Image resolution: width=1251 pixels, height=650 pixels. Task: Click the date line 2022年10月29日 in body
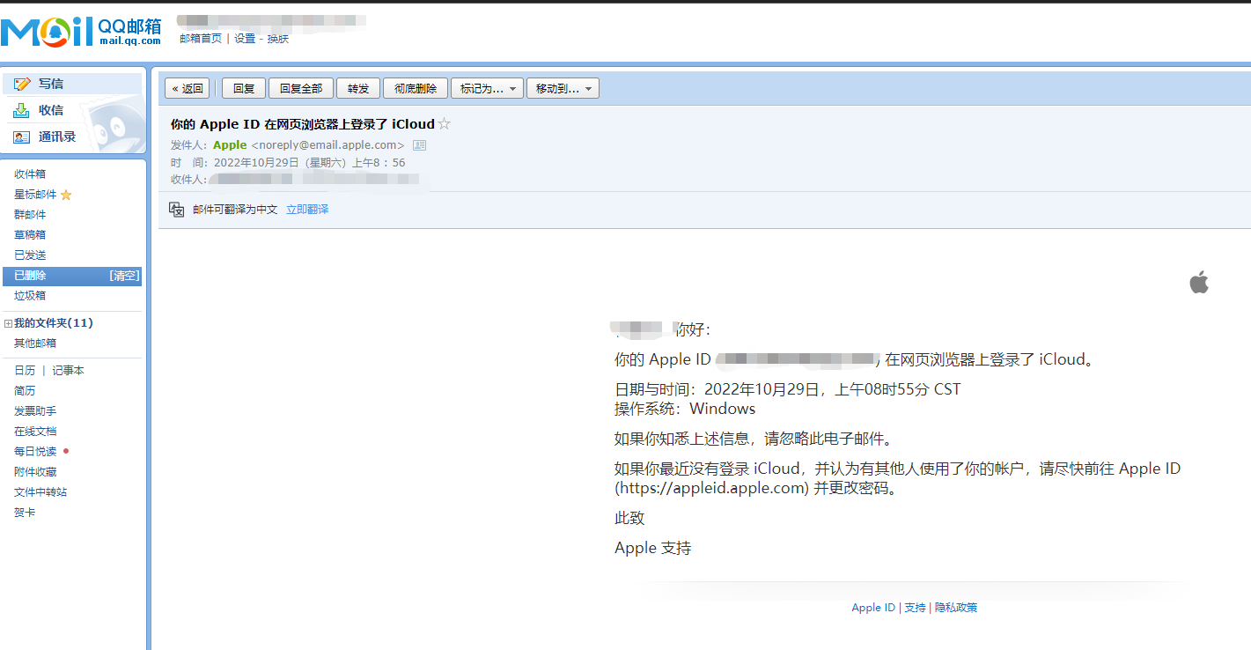[788, 389]
